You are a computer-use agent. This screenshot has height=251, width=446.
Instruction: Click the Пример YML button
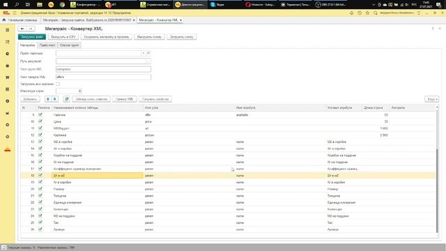pos(125,99)
